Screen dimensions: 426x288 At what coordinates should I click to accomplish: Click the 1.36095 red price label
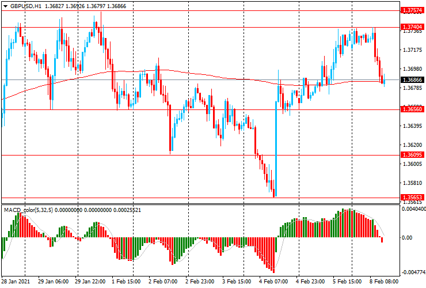[x=413, y=155]
